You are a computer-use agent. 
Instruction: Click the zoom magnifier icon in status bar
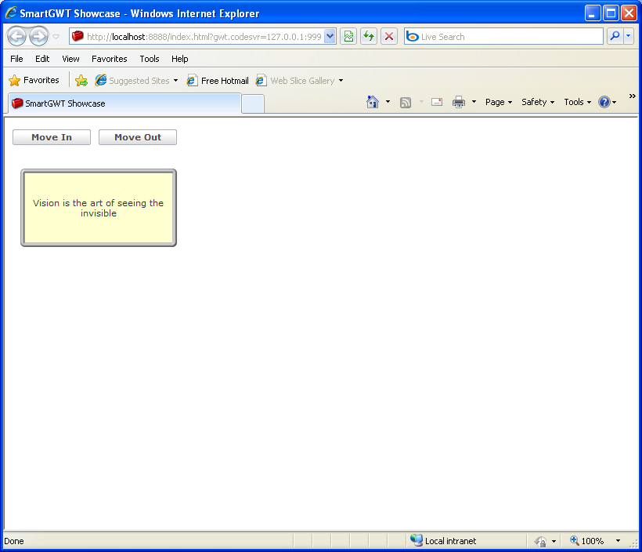click(575, 540)
